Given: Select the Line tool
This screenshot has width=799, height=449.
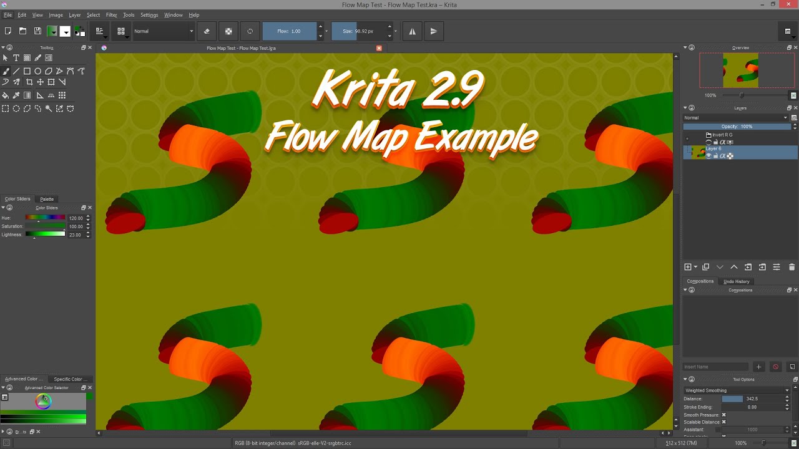Looking at the screenshot, I should (16, 71).
